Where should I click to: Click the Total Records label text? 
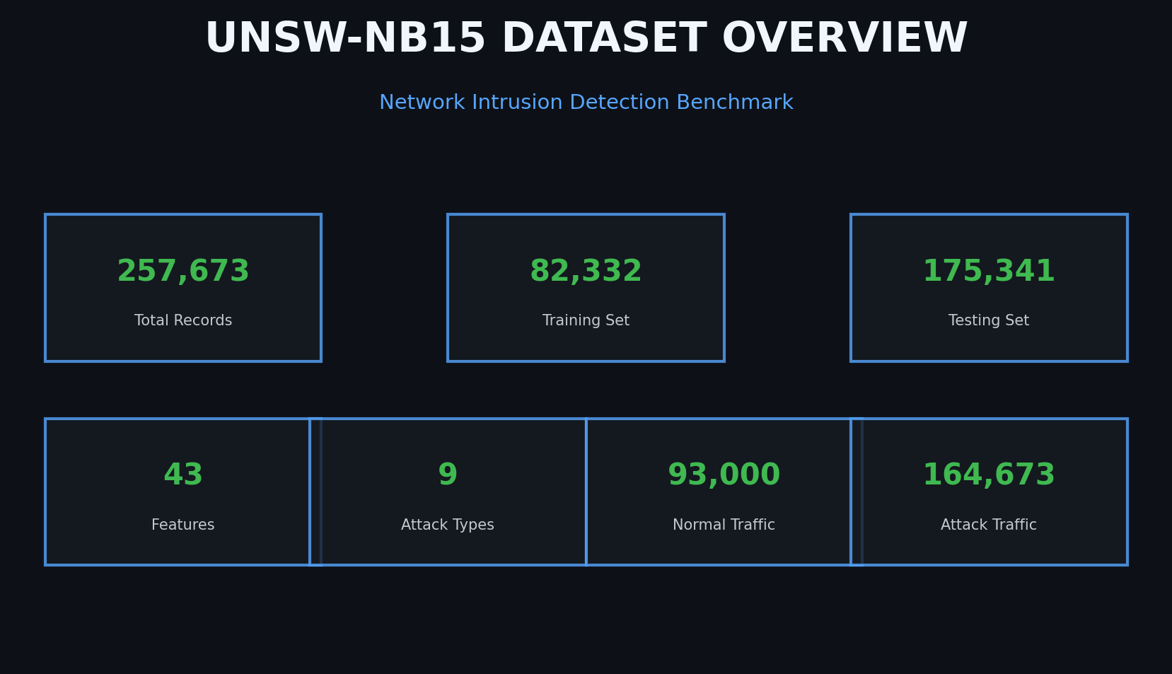[x=183, y=320]
